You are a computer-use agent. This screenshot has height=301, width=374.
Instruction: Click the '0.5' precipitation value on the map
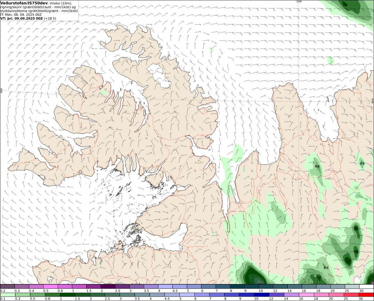tap(326, 268)
